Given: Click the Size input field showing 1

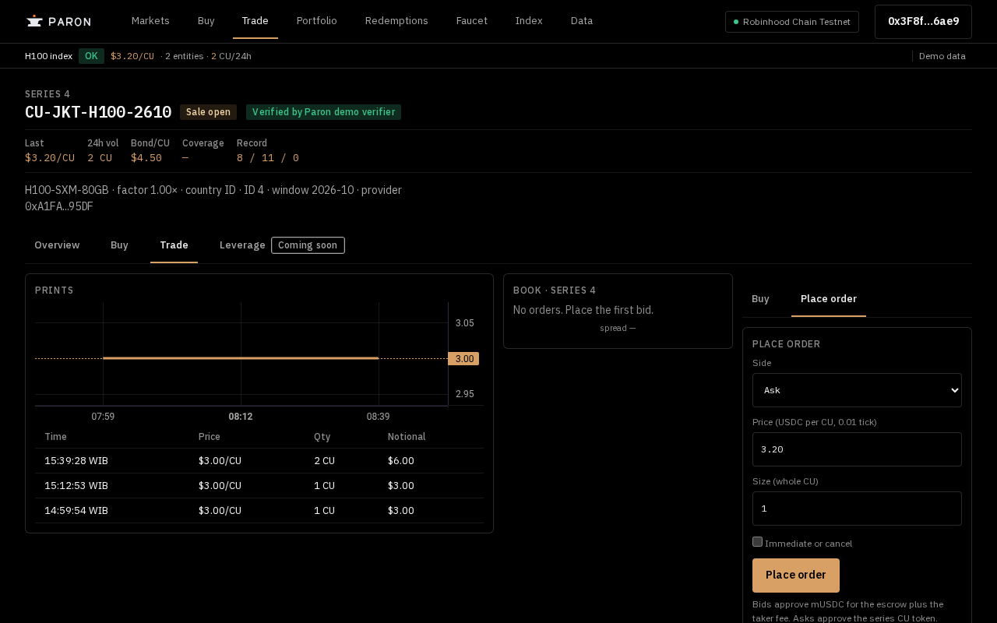Looking at the screenshot, I should 857,509.
